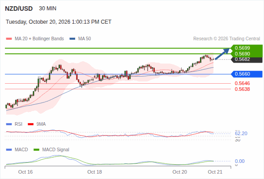Click the MACD Signal legend label
Image resolution: width=264 pixels, height=179 pixels.
[56, 150]
